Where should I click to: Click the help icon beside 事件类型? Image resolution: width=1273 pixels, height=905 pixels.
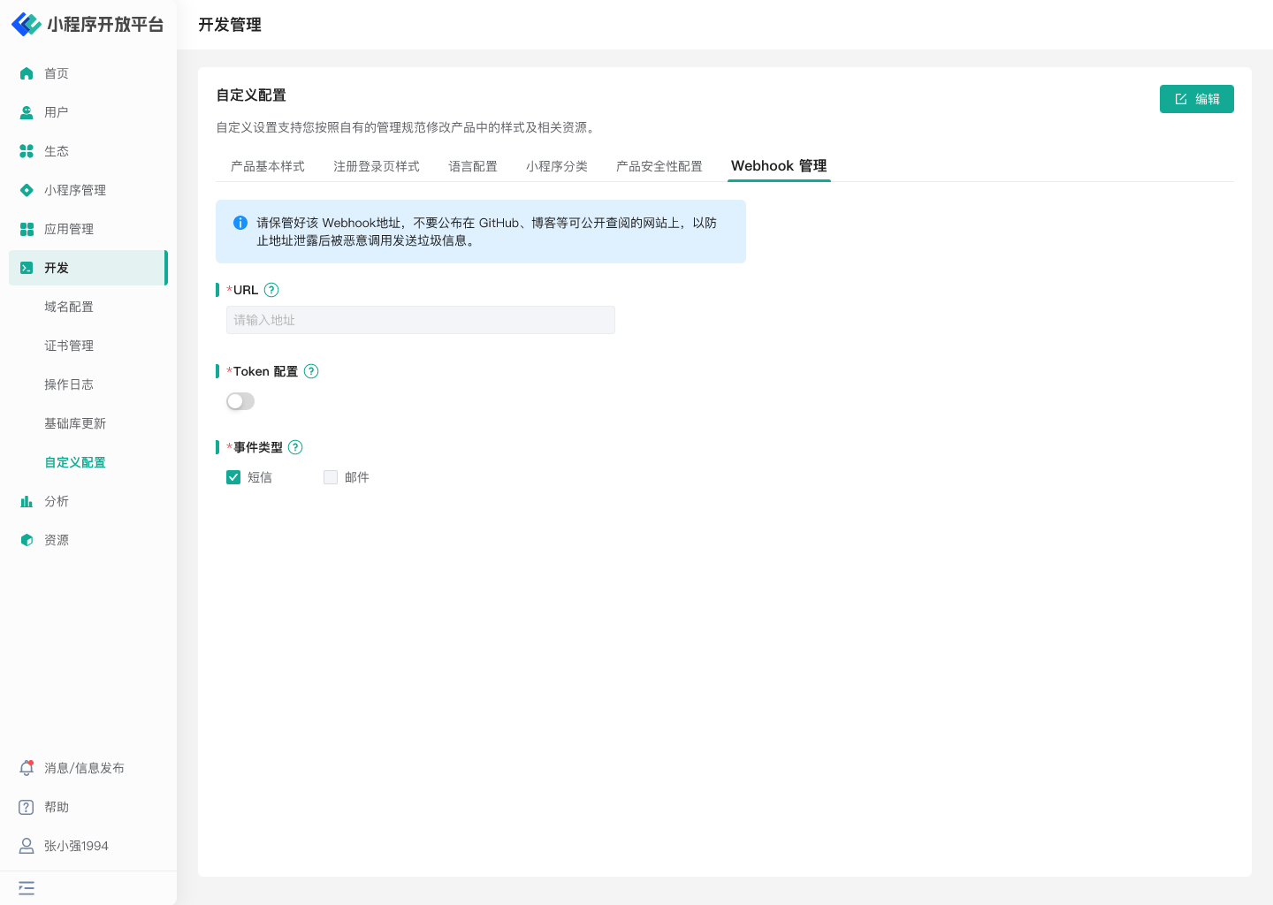[x=295, y=447]
